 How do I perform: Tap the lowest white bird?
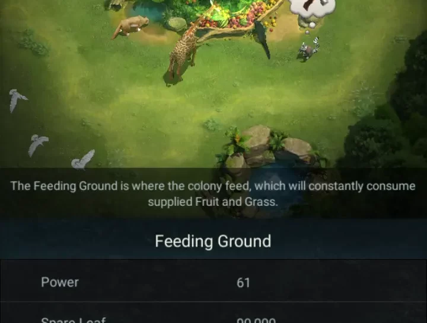[83, 160]
